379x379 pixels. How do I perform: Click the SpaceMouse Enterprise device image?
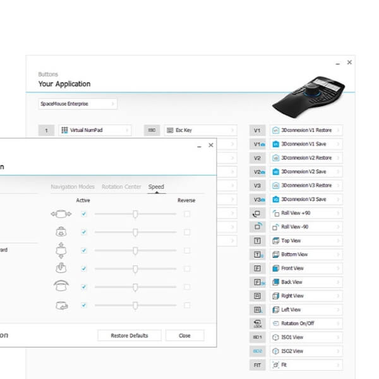(308, 97)
